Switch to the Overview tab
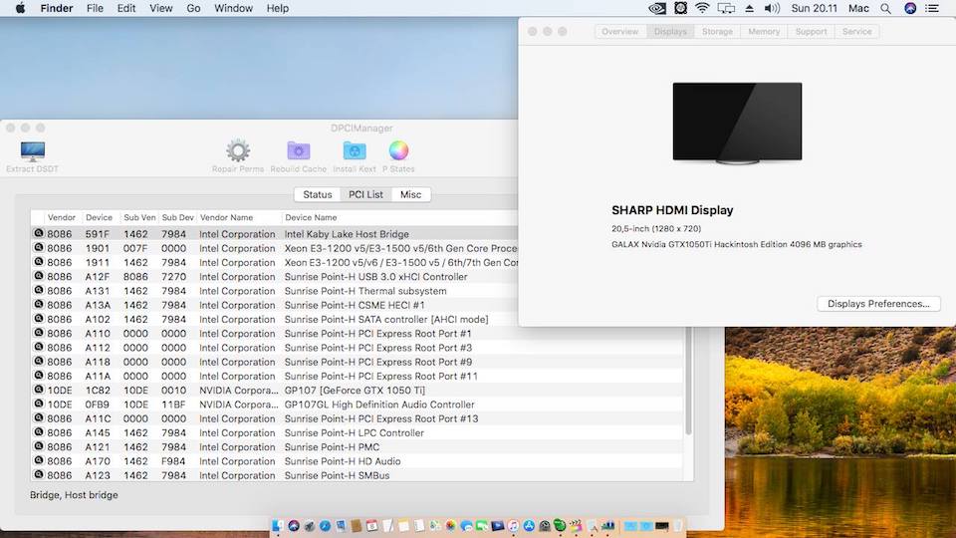 [620, 31]
